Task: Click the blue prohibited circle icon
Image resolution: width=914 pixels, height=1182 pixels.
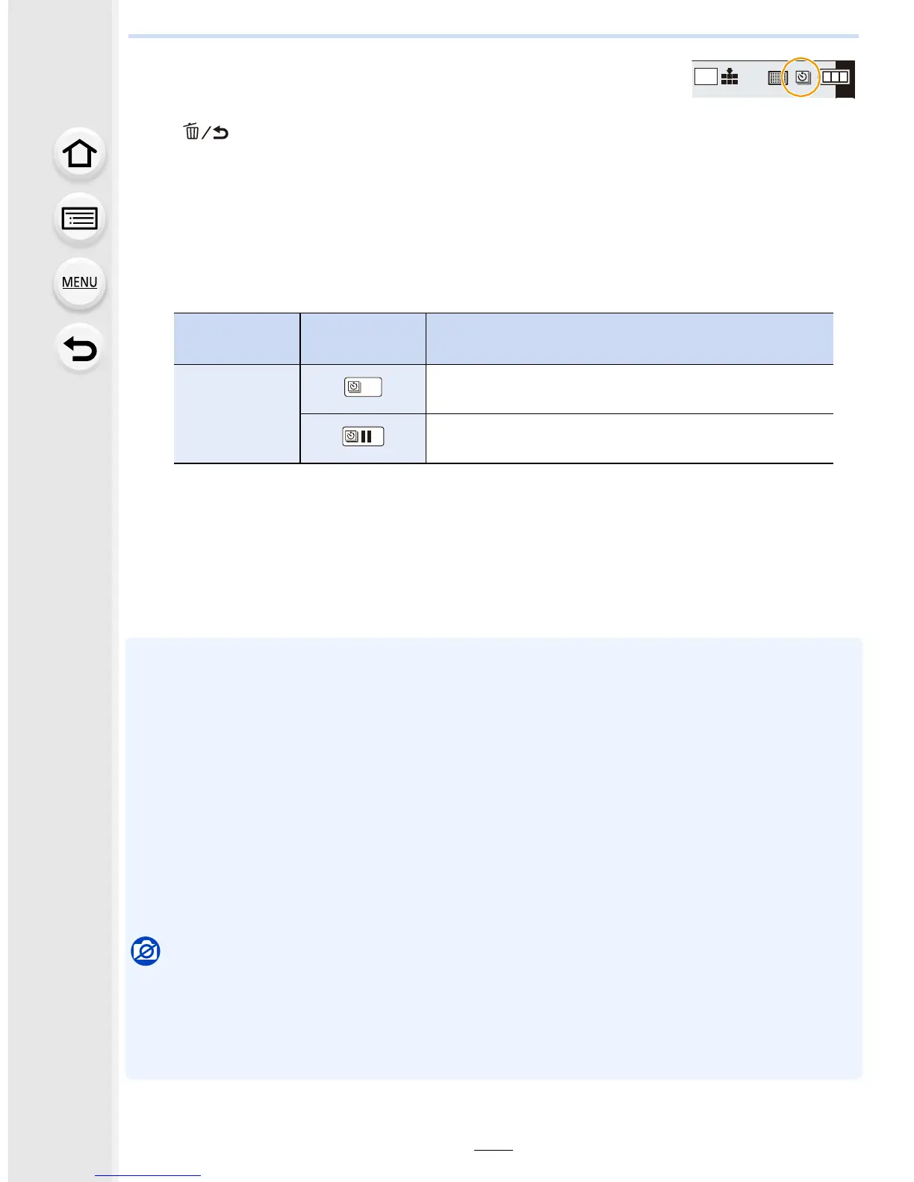Action: pos(146,951)
